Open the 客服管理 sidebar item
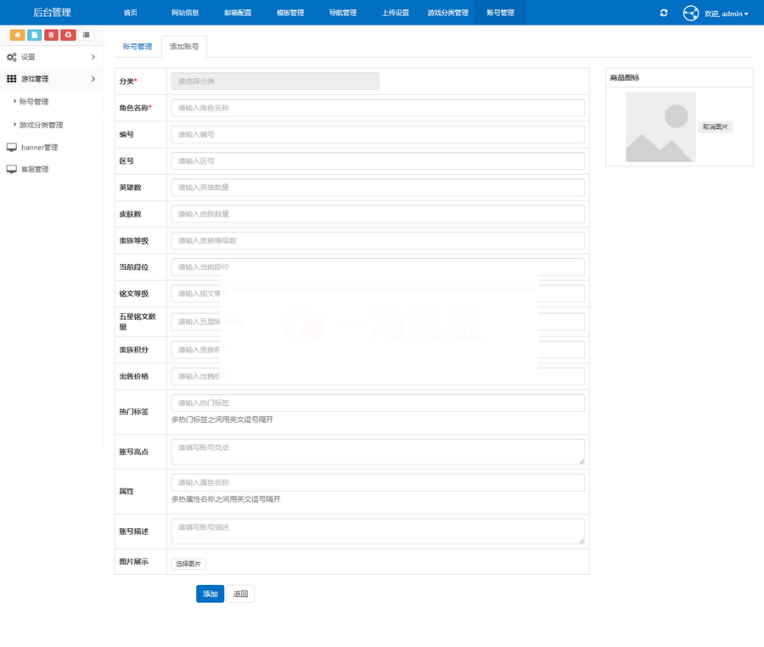Viewport: 764px width, 647px height. pos(35,170)
